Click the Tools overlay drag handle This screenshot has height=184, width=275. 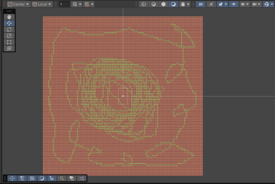tap(9, 11)
